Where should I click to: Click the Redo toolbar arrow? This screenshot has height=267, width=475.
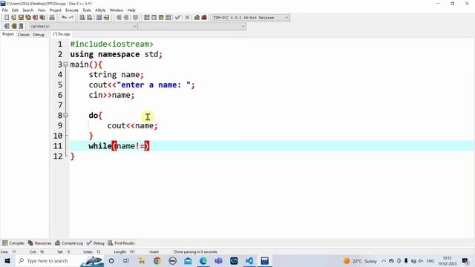click(71, 18)
